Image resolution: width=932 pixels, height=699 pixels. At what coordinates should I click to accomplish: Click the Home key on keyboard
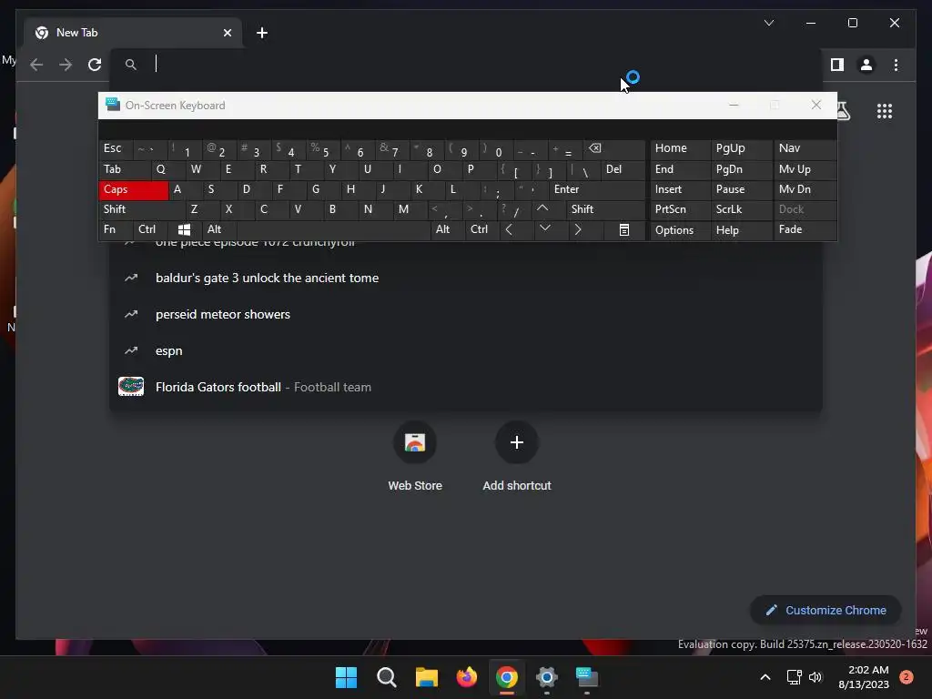pyautogui.click(x=681, y=149)
